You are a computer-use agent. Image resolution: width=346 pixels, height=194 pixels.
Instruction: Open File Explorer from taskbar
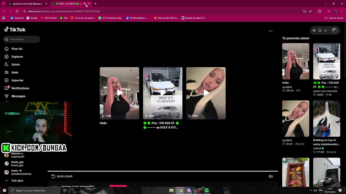click(x=171, y=190)
